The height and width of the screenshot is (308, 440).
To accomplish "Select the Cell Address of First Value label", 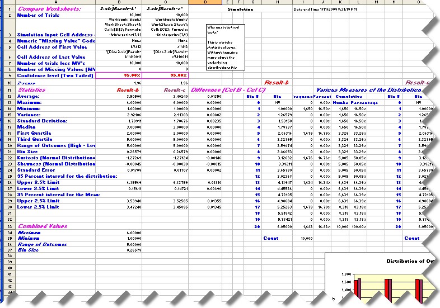I will 52,47.
